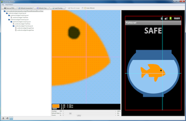Screen dimensions: 186x121
Task: Click the SAFE text in device screenshot
Action: (153, 31)
